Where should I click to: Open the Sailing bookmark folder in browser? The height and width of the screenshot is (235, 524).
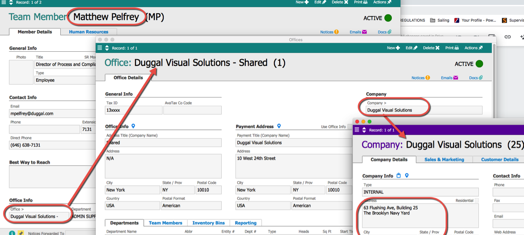point(439,20)
